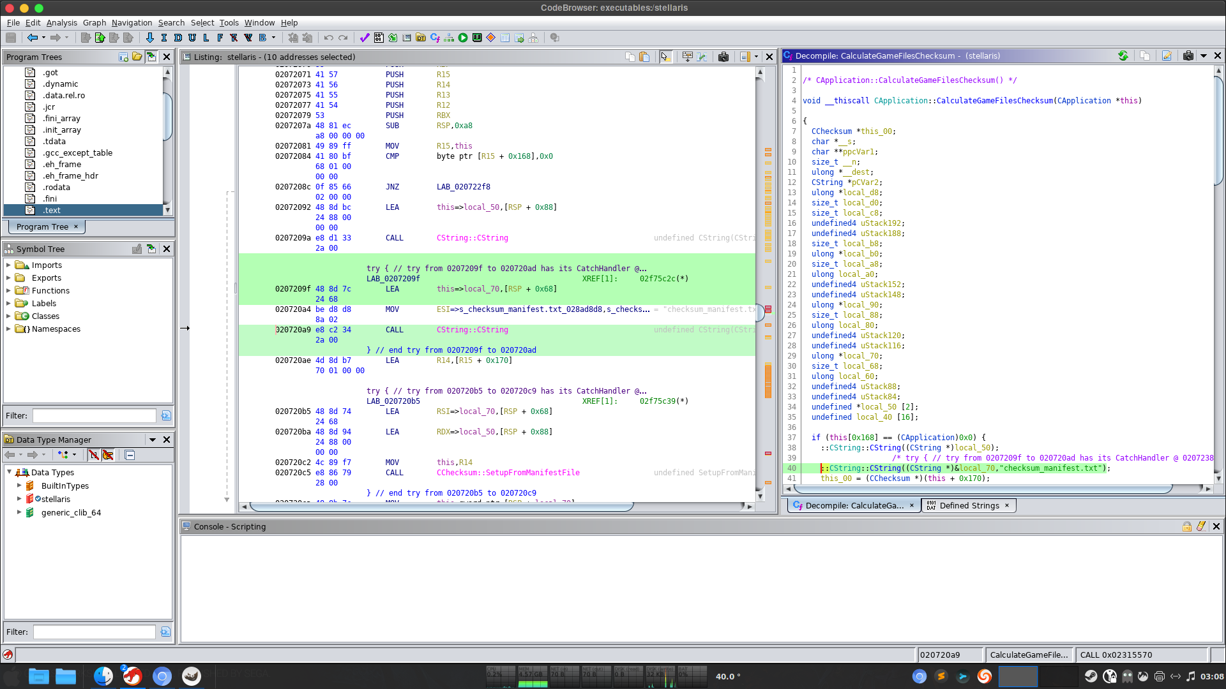
Task: Expand the BuiltInTypes archive
Action: coord(19,485)
